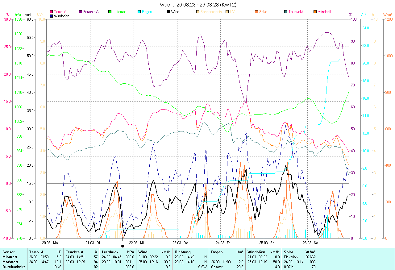Viewport: 395px width, 270px height.
Task: Click the teal Taupunkt legend swatch
Action: (x=286, y=12)
